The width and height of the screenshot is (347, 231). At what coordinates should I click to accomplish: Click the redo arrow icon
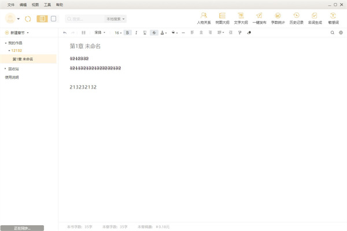(73, 33)
